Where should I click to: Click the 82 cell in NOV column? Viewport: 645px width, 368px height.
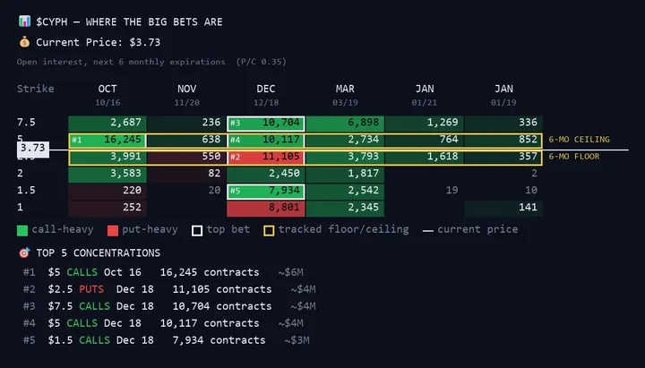186,175
